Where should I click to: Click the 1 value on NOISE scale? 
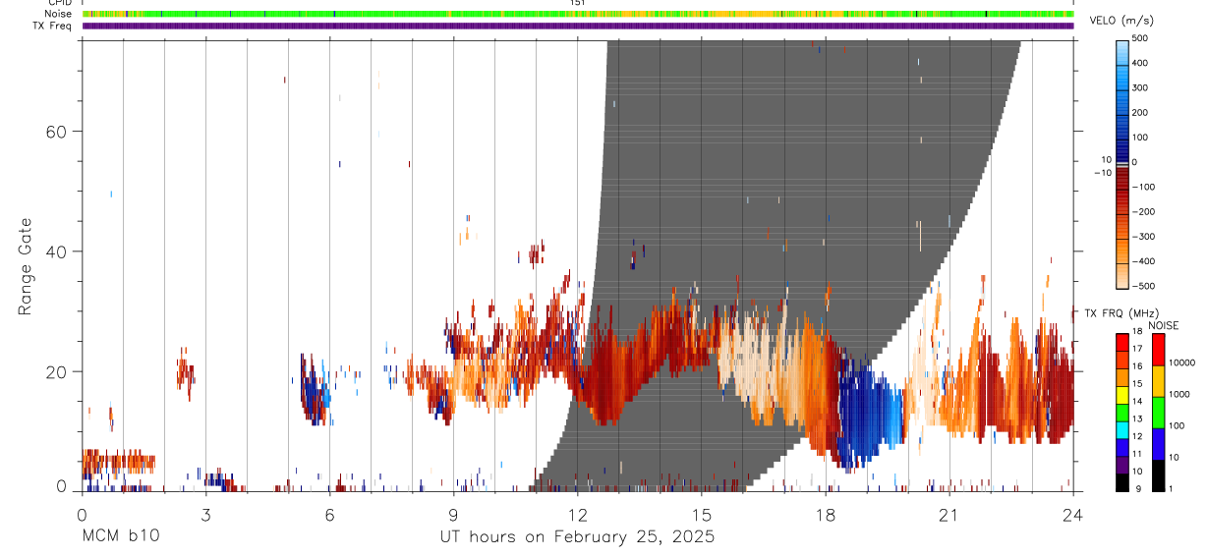click(1170, 488)
